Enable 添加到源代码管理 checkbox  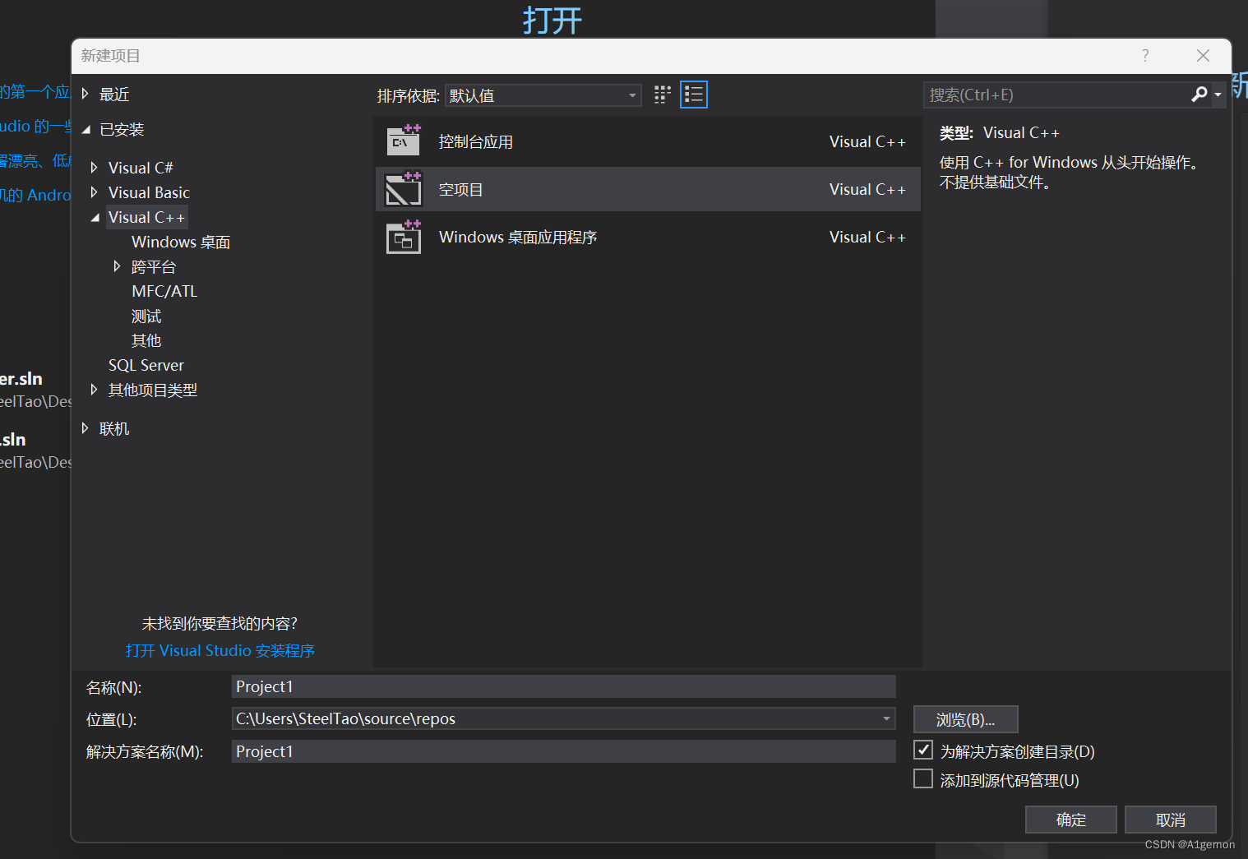tap(923, 778)
